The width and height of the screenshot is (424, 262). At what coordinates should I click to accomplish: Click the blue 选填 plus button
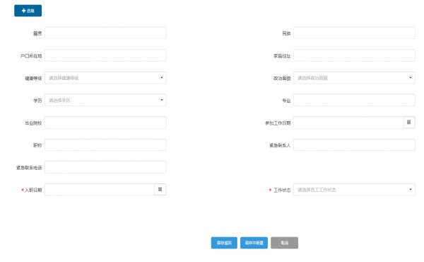(x=28, y=11)
